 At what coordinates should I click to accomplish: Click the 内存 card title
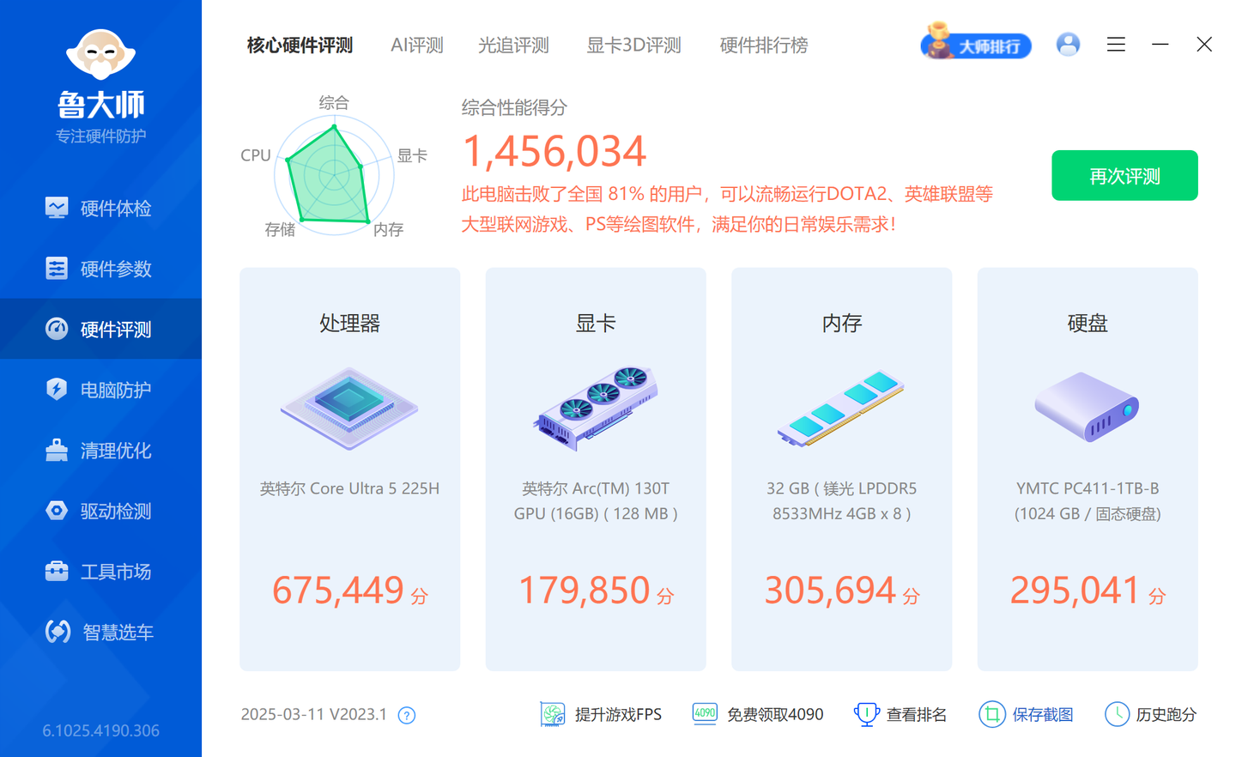point(841,324)
